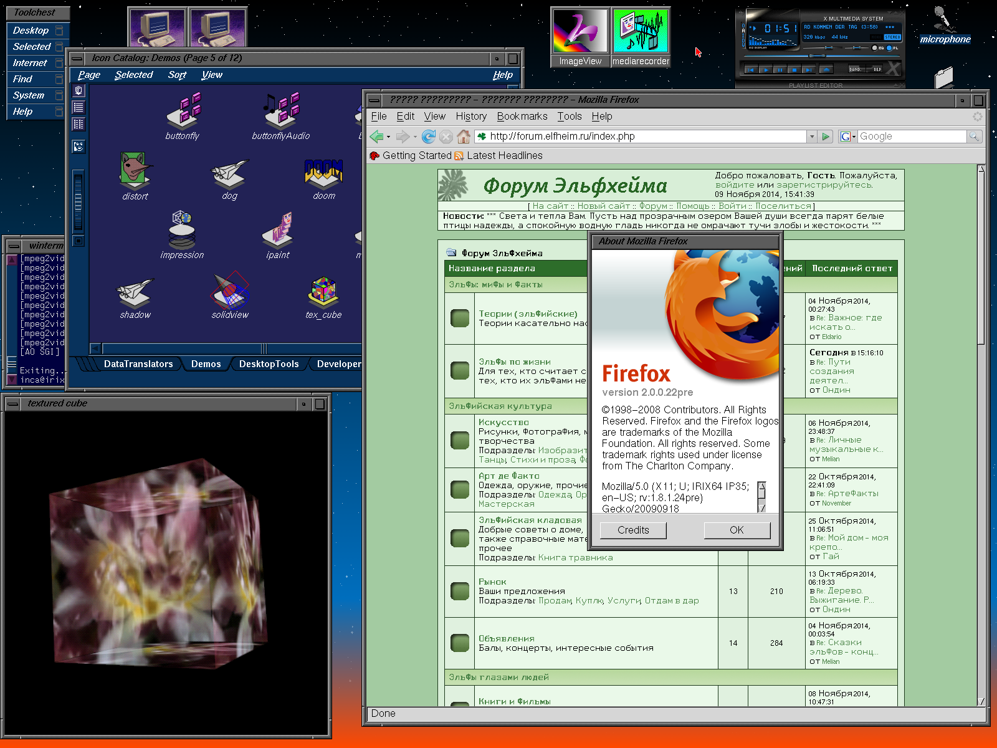Open forward button history dropdown arrow
997x748 pixels.
click(415, 137)
